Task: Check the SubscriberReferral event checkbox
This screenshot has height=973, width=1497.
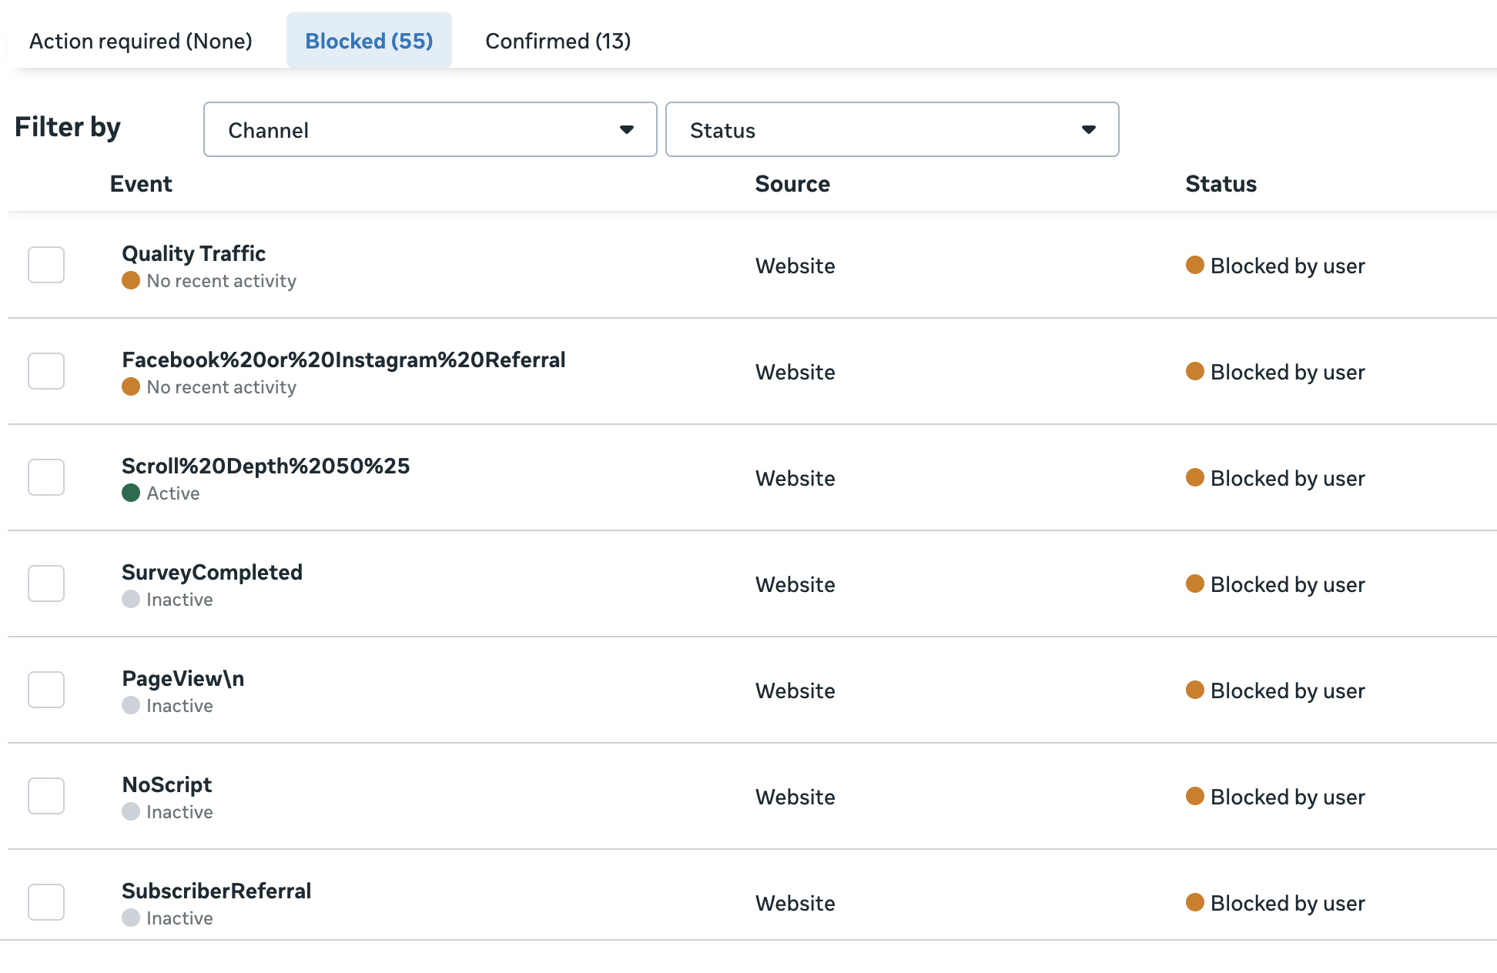Action: [46, 902]
